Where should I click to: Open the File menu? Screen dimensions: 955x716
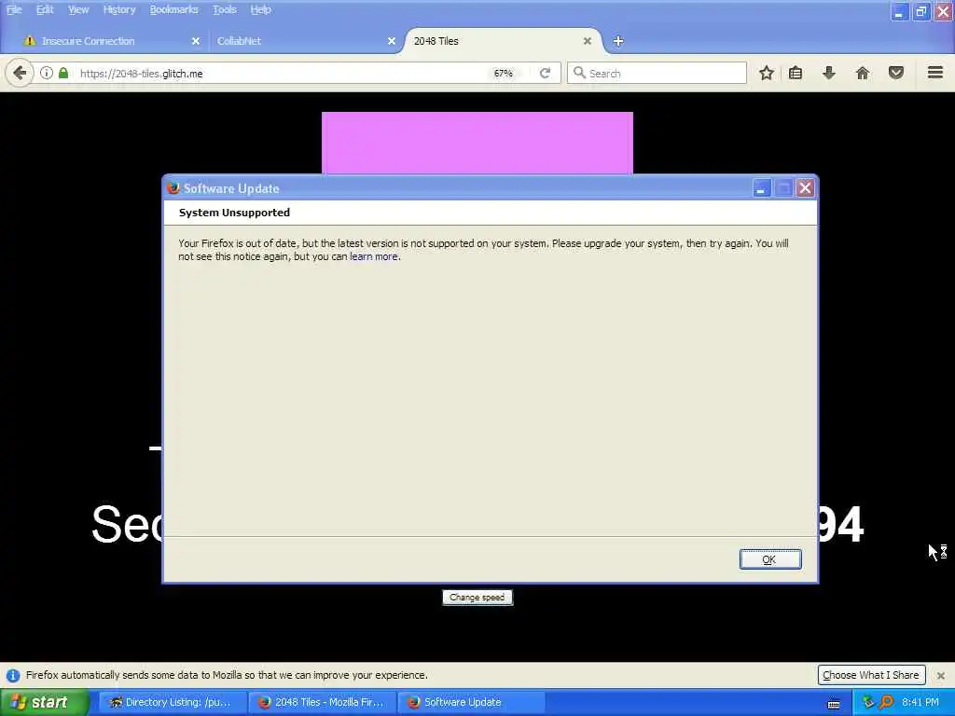click(14, 9)
